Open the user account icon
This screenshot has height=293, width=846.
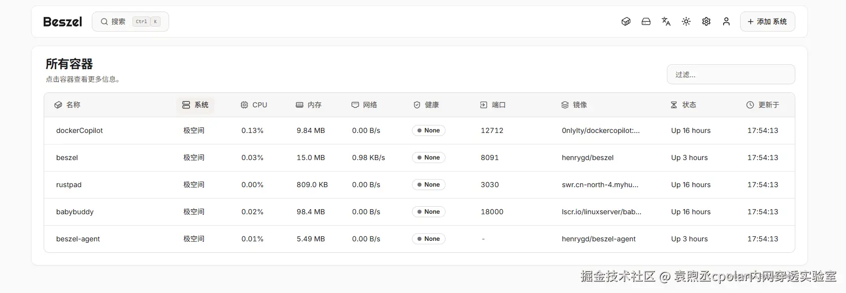point(726,22)
